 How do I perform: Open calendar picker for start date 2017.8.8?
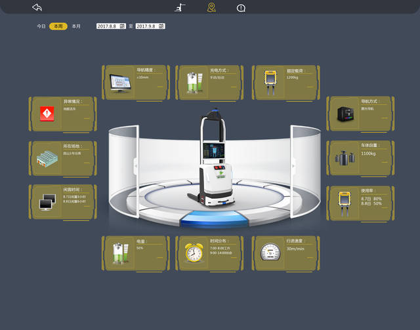point(122,26)
